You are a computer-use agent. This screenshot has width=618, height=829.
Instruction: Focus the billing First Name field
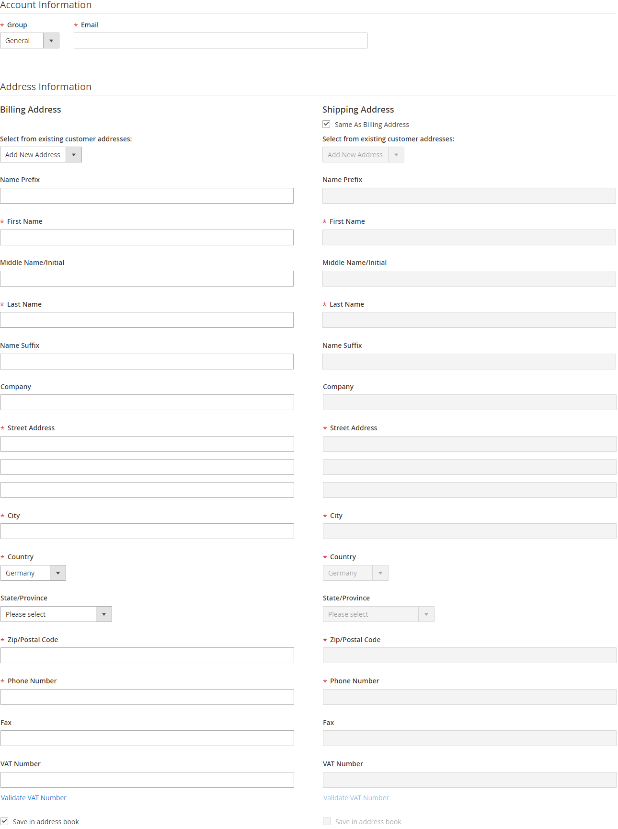click(147, 238)
